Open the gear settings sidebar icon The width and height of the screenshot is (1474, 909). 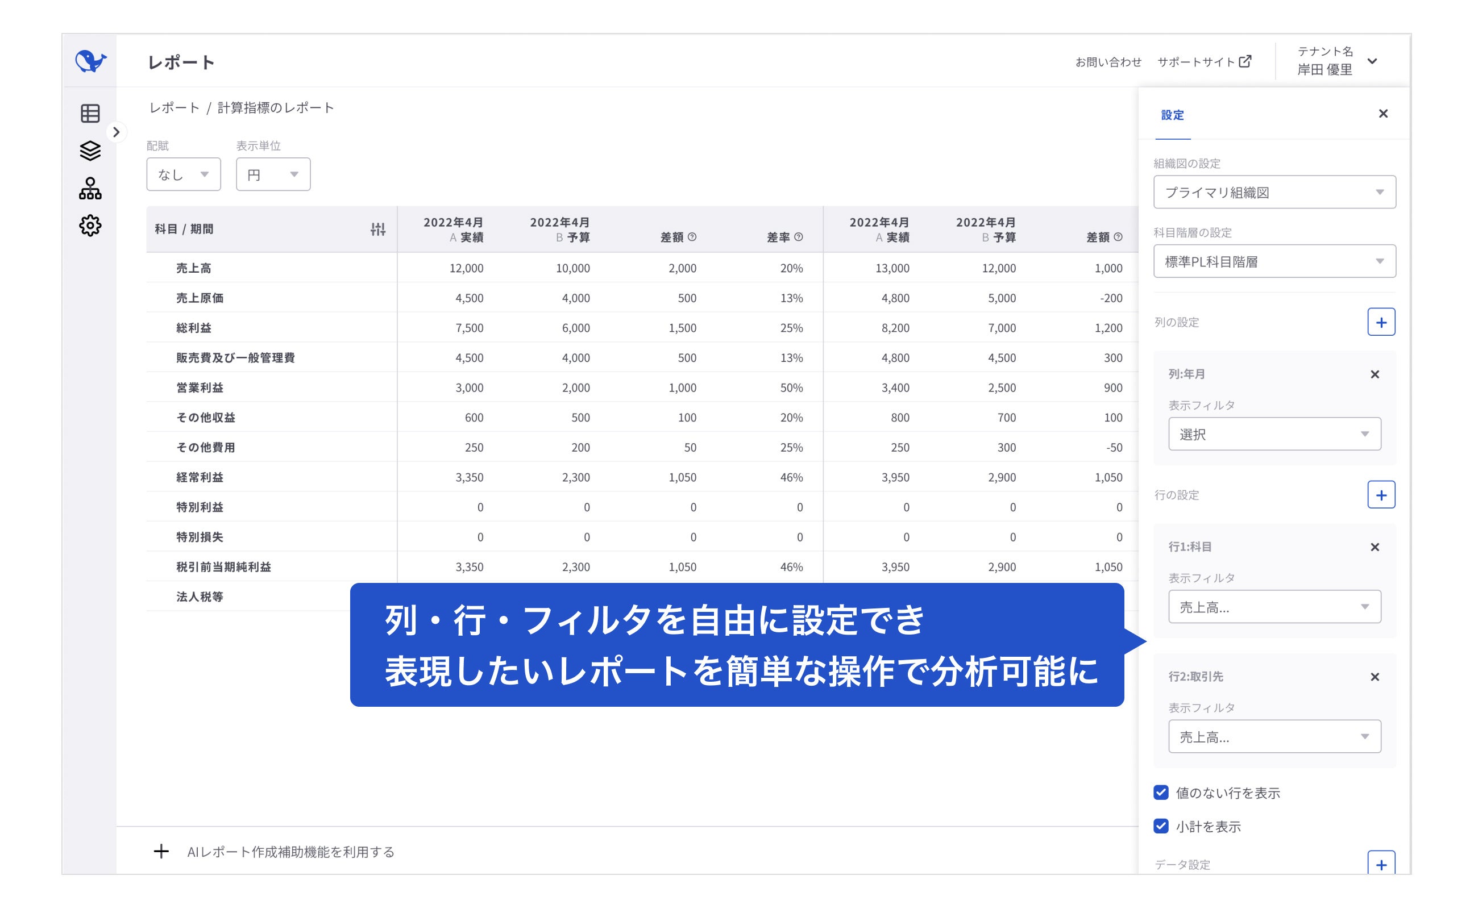[x=90, y=226]
